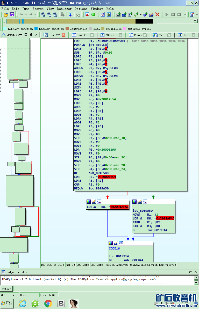The width and height of the screenshot is (199, 309).
Task: Search for immediate value binoculars icon
Action: (x=43, y=14)
